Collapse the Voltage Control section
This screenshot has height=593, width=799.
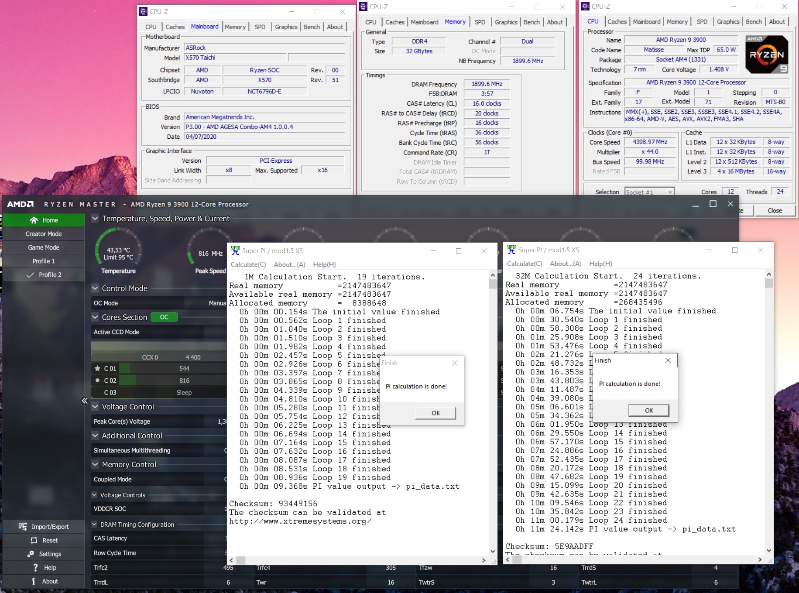tap(95, 406)
